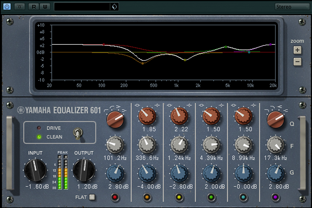Click the -1.60dB input value readout
Image resolution: width=312 pixels, height=208 pixels.
tap(37, 187)
